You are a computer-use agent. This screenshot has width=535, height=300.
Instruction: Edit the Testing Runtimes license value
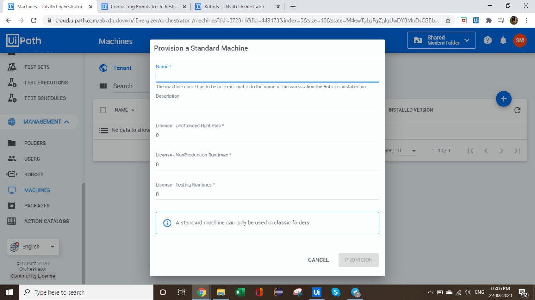tap(267, 194)
